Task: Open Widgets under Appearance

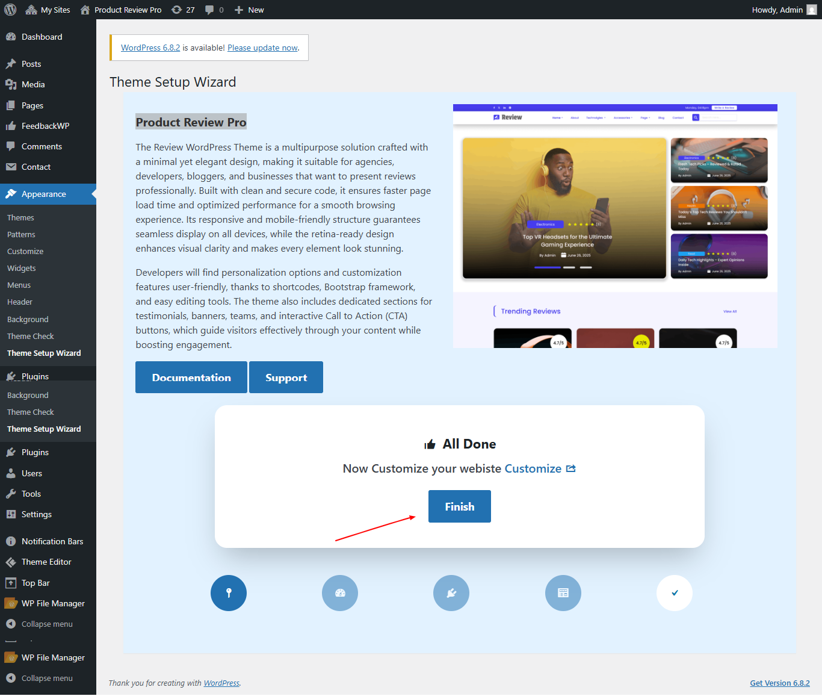Action: [22, 268]
